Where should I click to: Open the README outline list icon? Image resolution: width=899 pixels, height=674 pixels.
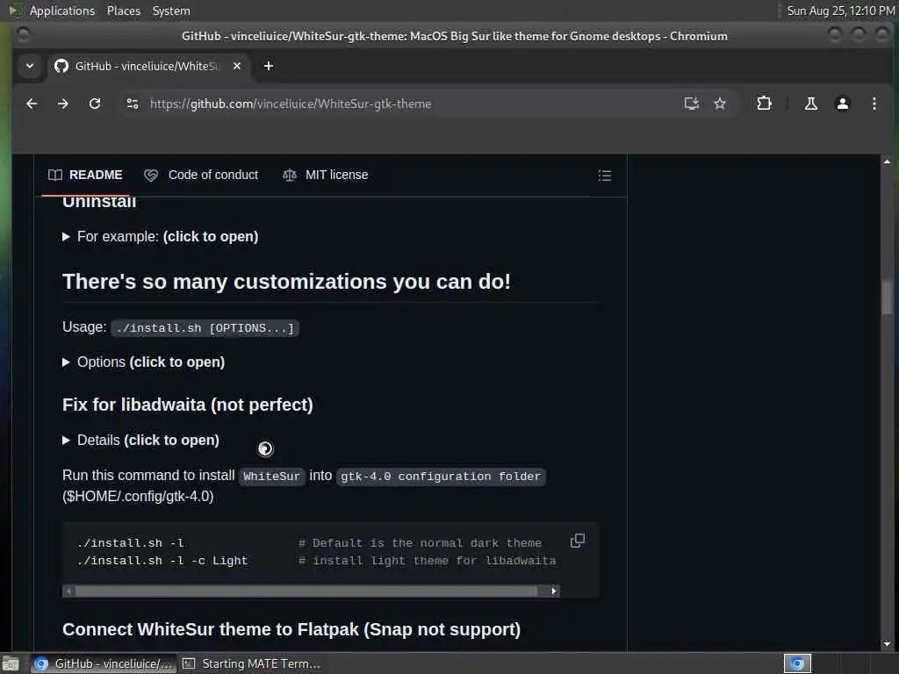pos(604,176)
